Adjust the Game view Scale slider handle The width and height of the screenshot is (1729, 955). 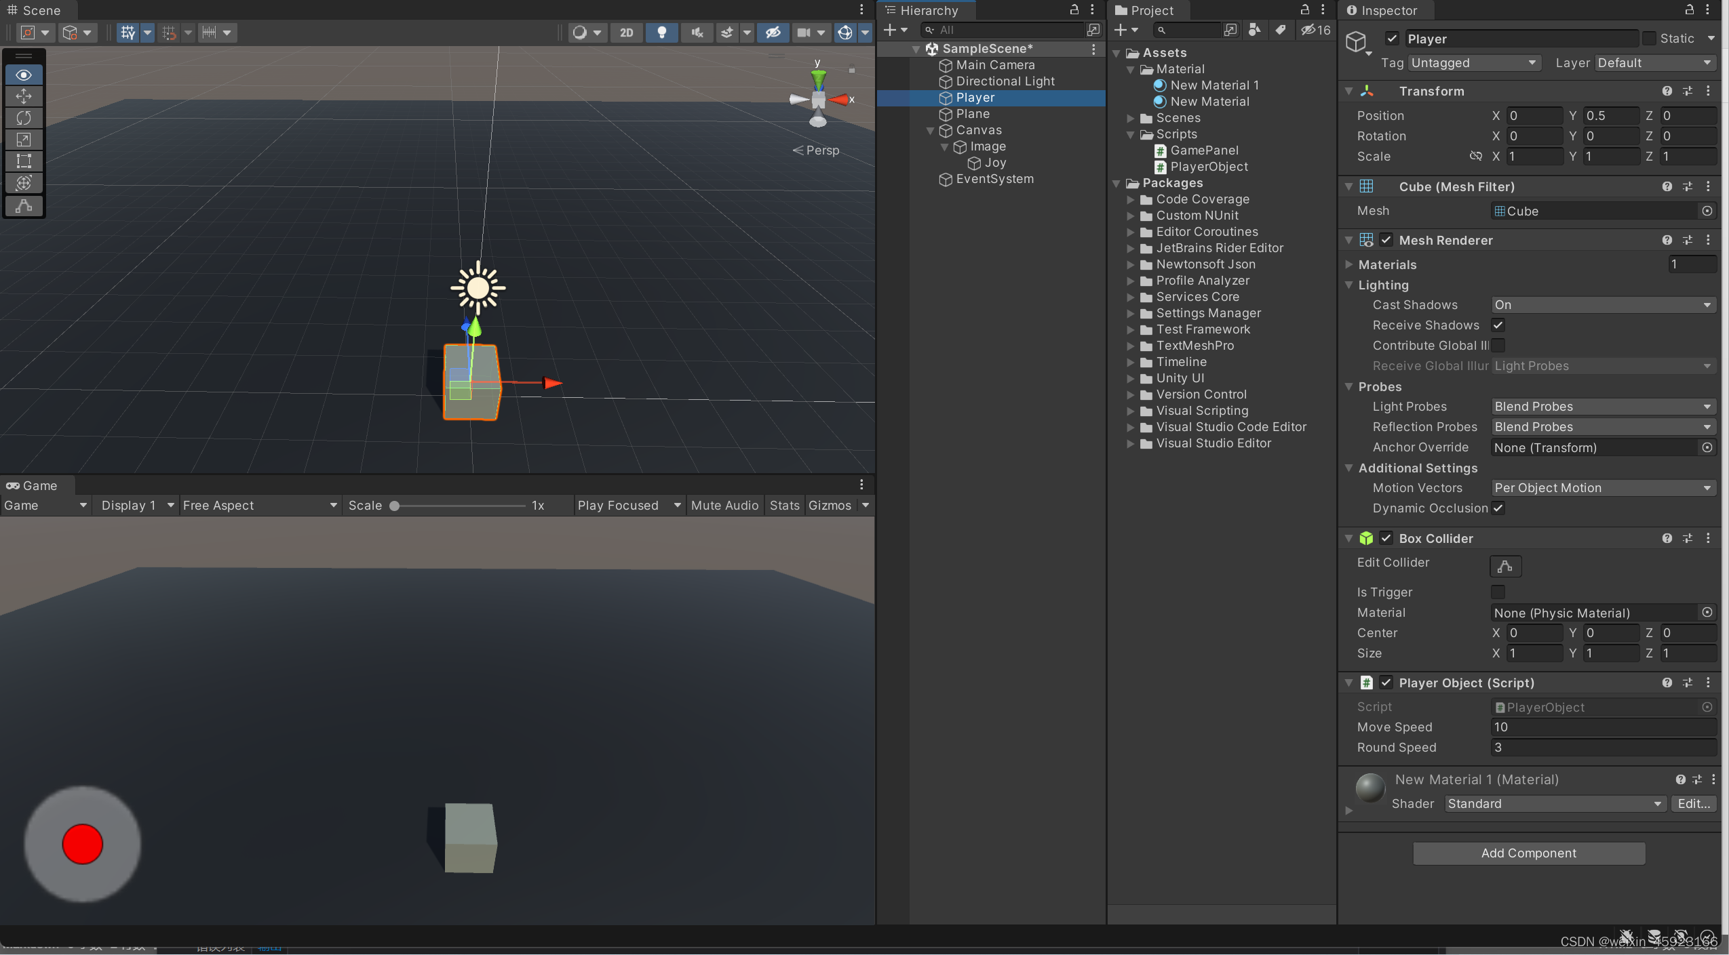[394, 506]
